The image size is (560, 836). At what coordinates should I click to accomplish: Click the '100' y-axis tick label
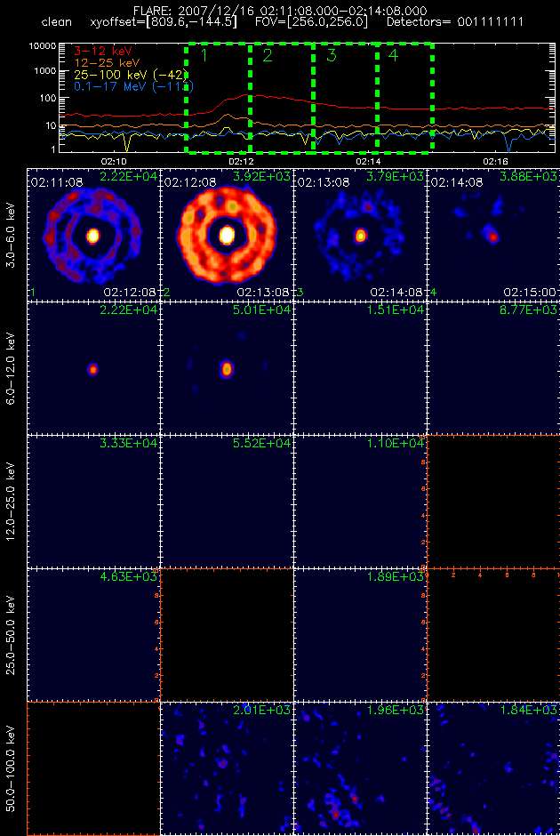(x=48, y=98)
